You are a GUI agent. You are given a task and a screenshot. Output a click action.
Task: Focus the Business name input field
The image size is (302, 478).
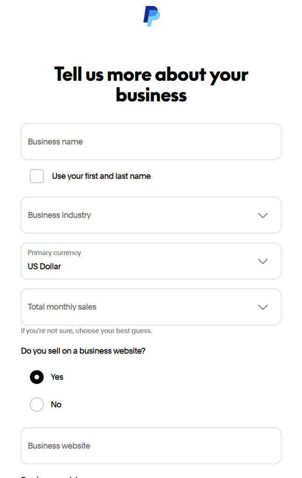(x=151, y=142)
